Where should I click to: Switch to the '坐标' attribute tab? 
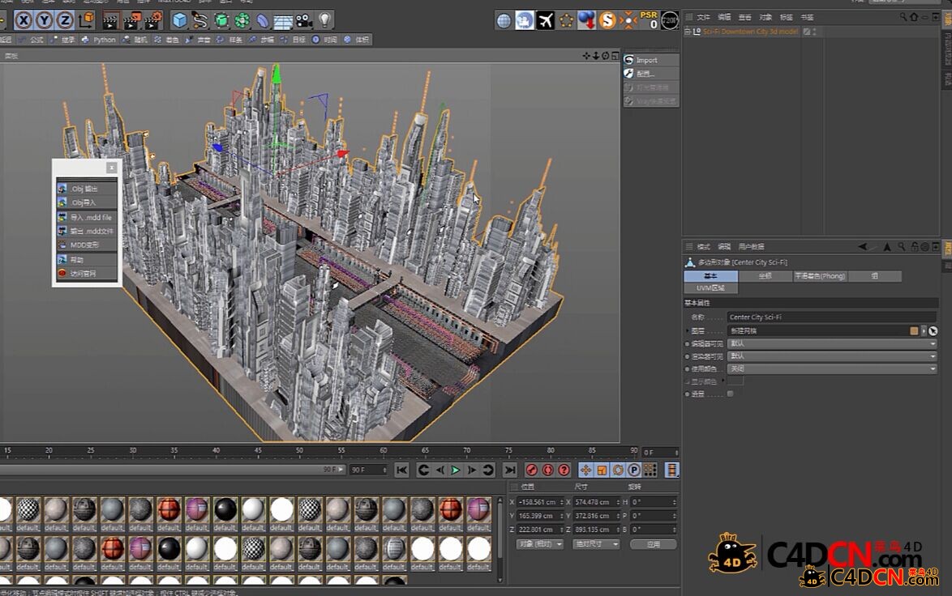(x=765, y=276)
